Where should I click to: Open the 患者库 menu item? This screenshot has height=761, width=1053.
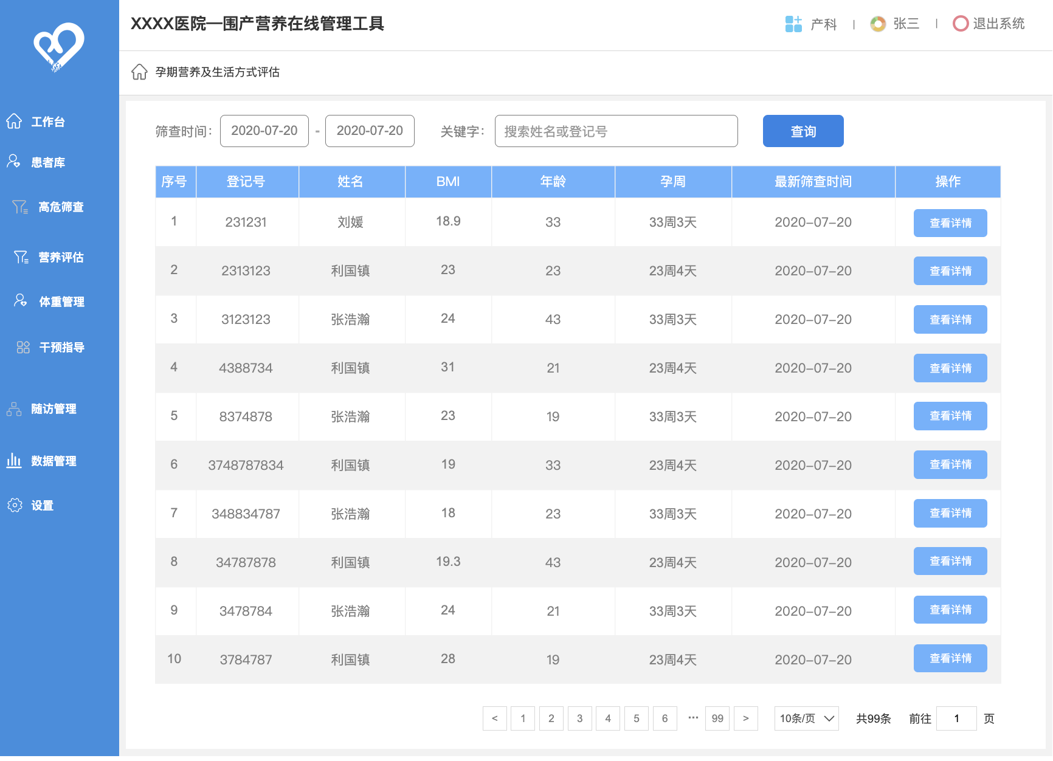(48, 162)
